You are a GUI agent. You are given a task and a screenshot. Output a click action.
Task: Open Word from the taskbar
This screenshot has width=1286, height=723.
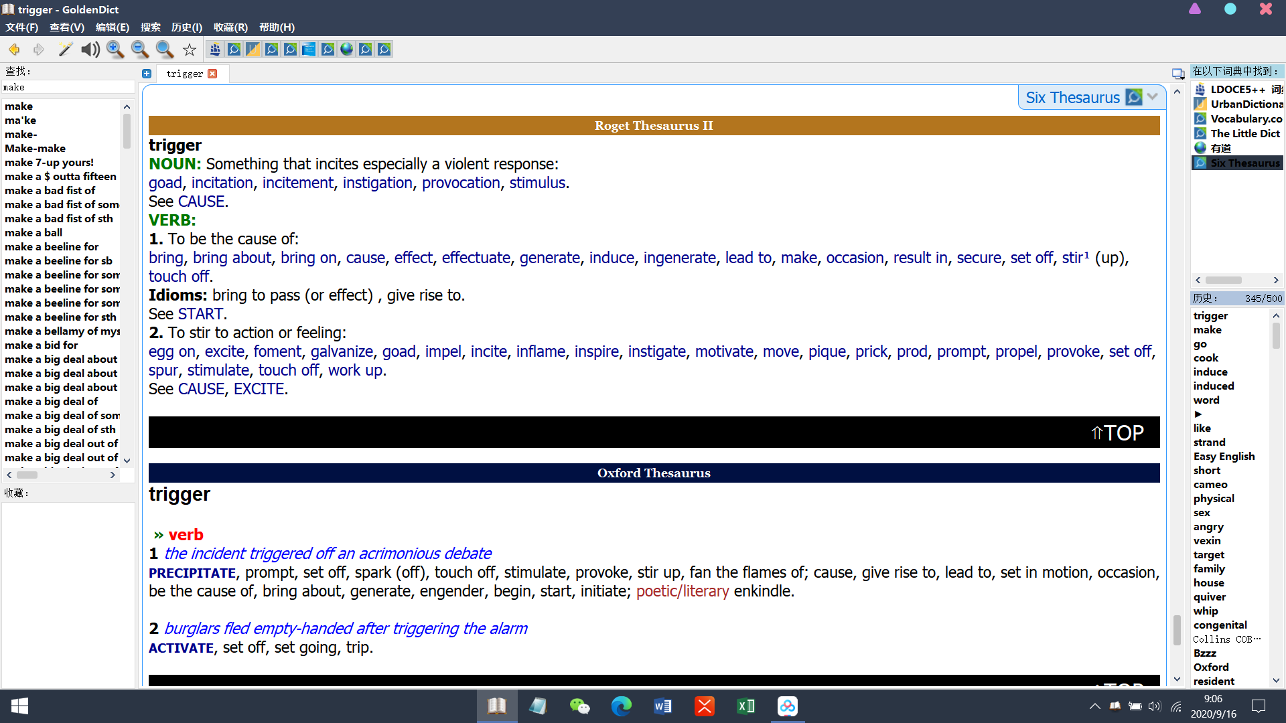pos(663,706)
